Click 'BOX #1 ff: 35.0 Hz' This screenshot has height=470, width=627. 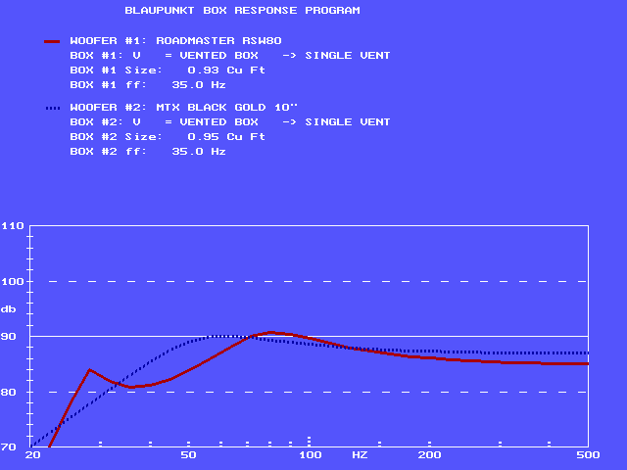(x=148, y=85)
